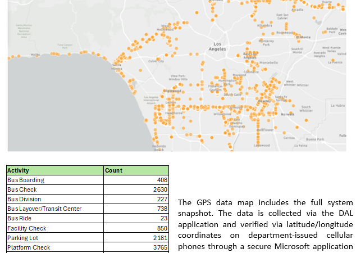Screen dimensions: 356x253
Task: Click the Los Angeles label on map
Action: pos(217,47)
